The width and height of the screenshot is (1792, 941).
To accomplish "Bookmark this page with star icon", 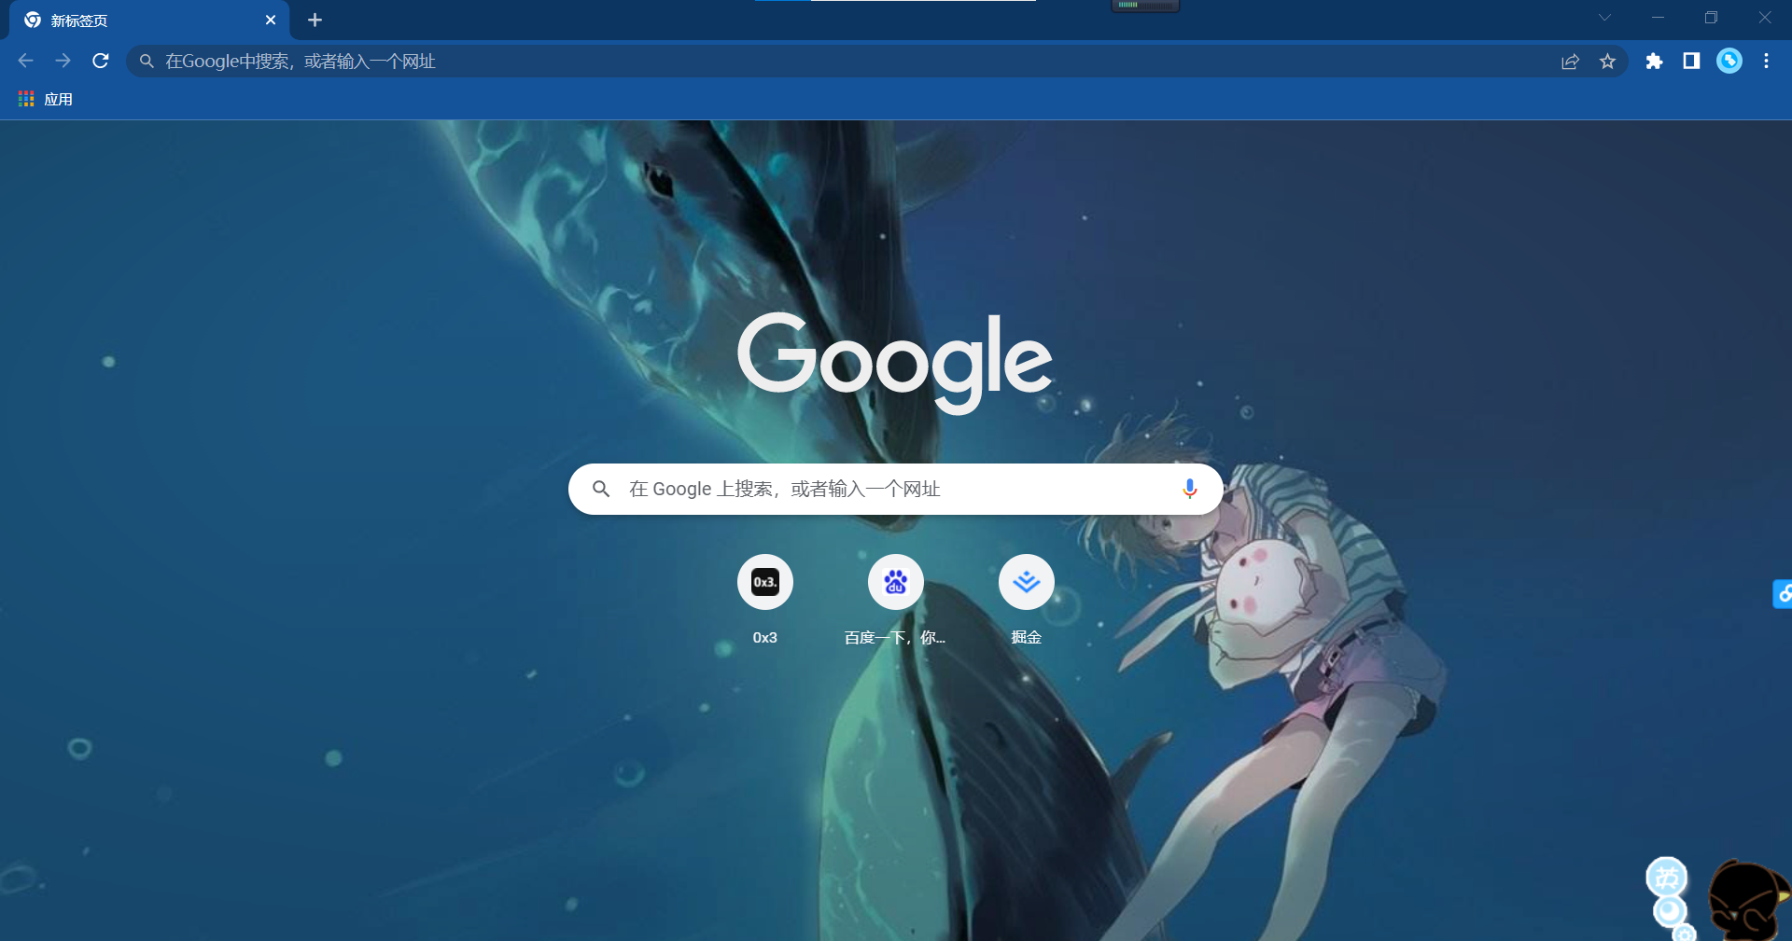I will 1607,62.
